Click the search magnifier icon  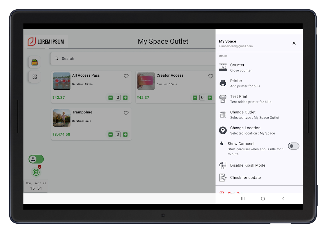[x=56, y=59]
